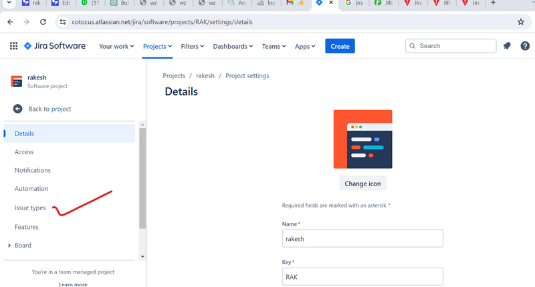Viewport: 535px width, 287px height.
Task: Open the Dashboards dropdown menu
Action: coord(233,46)
